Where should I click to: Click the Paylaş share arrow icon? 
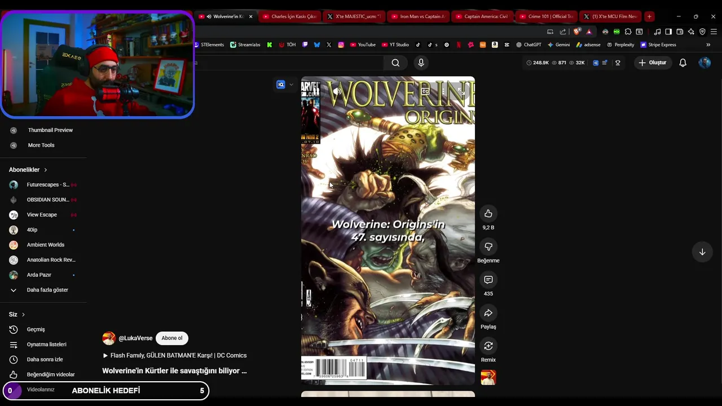pyautogui.click(x=488, y=313)
